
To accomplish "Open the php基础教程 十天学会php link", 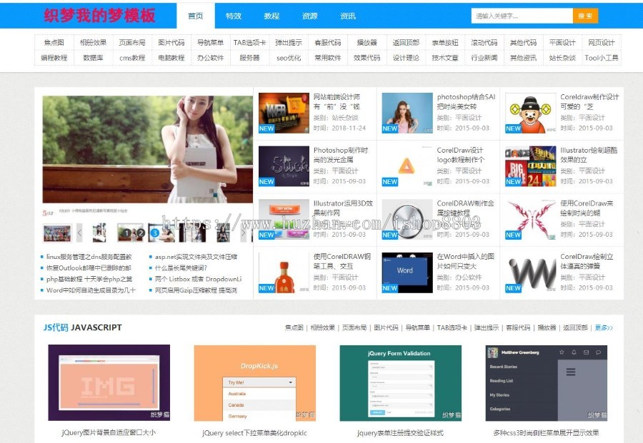I will pyautogui.click(x=89, y=279).
